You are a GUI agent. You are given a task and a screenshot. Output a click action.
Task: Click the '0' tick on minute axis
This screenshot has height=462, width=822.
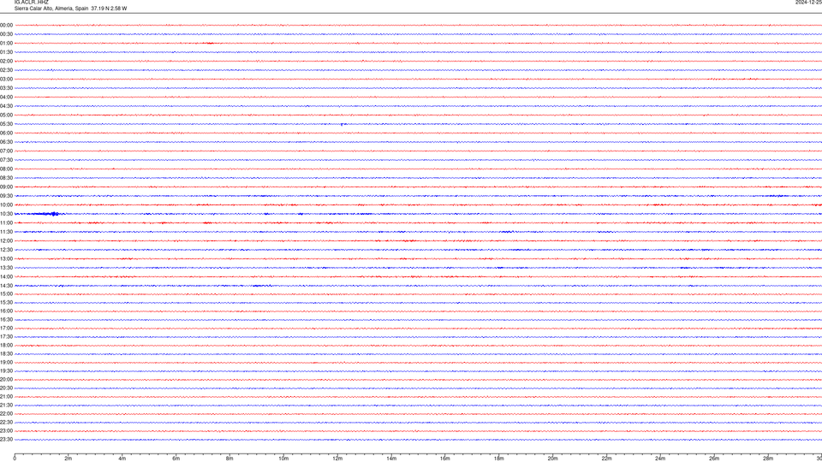[x=15, y=459]
